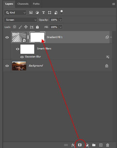Filter for type layers icon

(x=43, y=13)
